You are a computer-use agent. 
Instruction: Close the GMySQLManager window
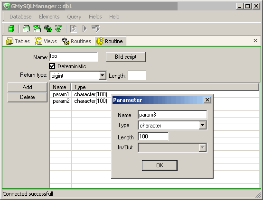click(x=256, y=6)
